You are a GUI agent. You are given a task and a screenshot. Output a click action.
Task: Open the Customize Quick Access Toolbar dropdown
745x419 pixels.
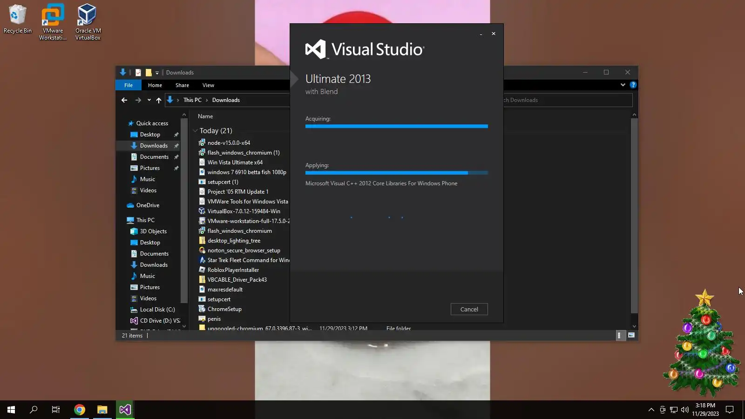[x=157, y=73]
